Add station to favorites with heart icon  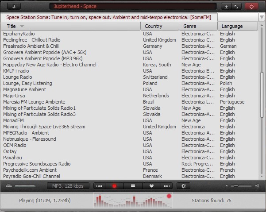click(151, 186)
